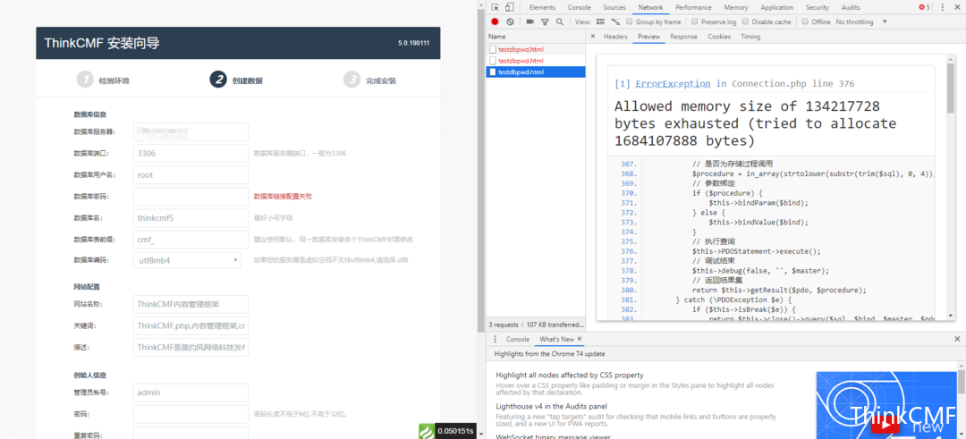Show the request Headers tab

click(x=615, y=37)
